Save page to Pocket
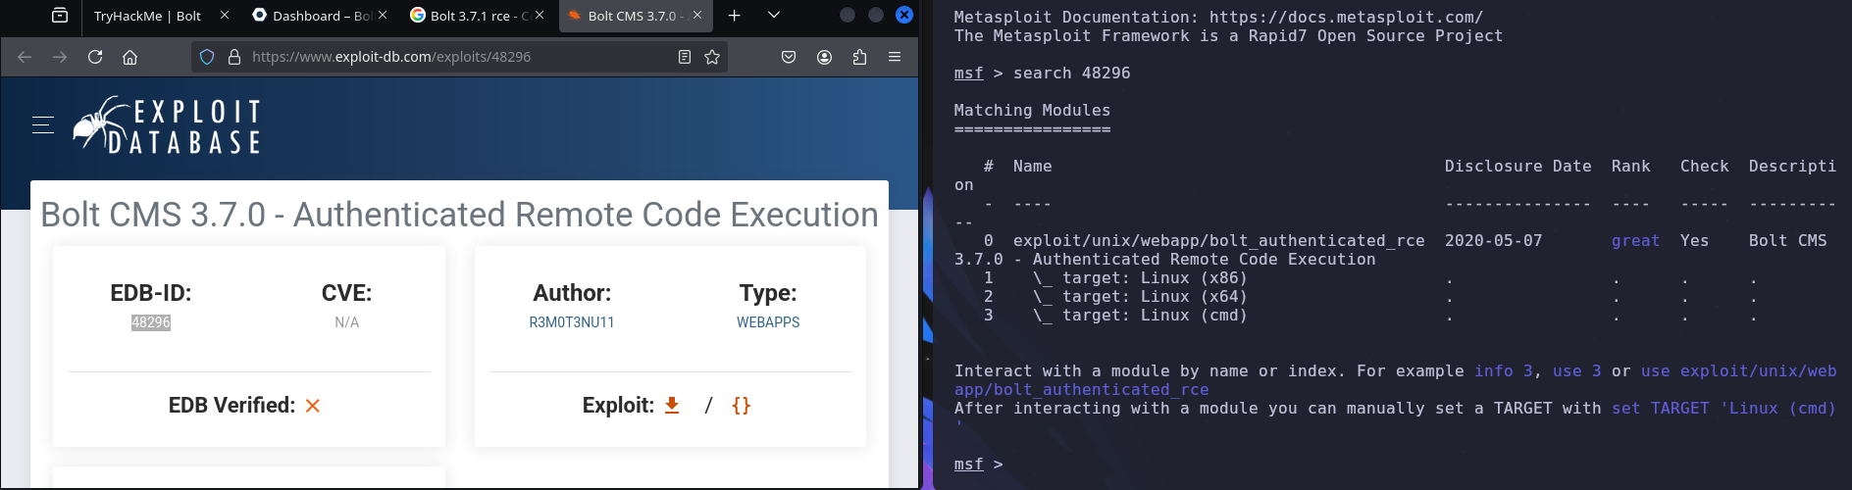The image size is (1852, 490). click(x=789, y=57)
